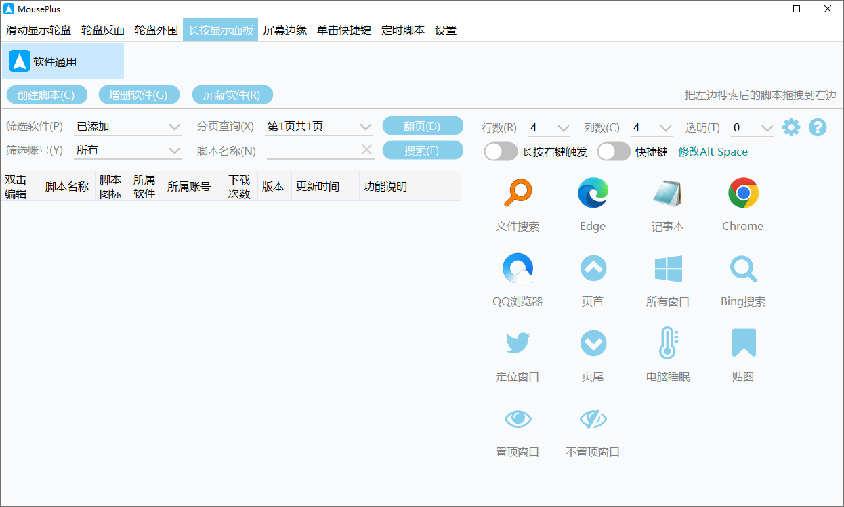
Task: Toggle the 长按右键触发 switch
Action: (x=501, y=152)
